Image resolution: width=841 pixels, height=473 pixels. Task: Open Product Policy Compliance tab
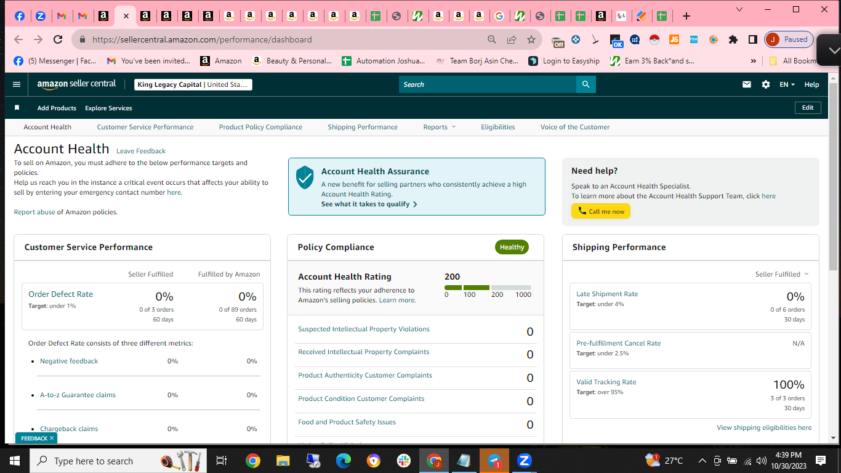(x=260, y=127)
